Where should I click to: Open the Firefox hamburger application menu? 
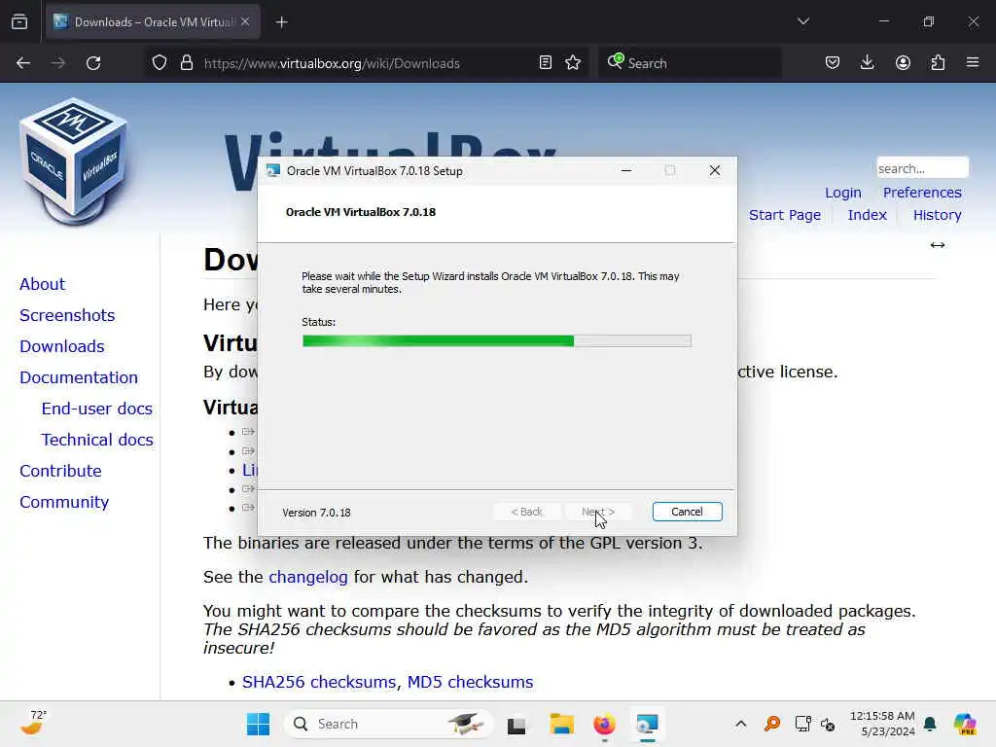973,63
